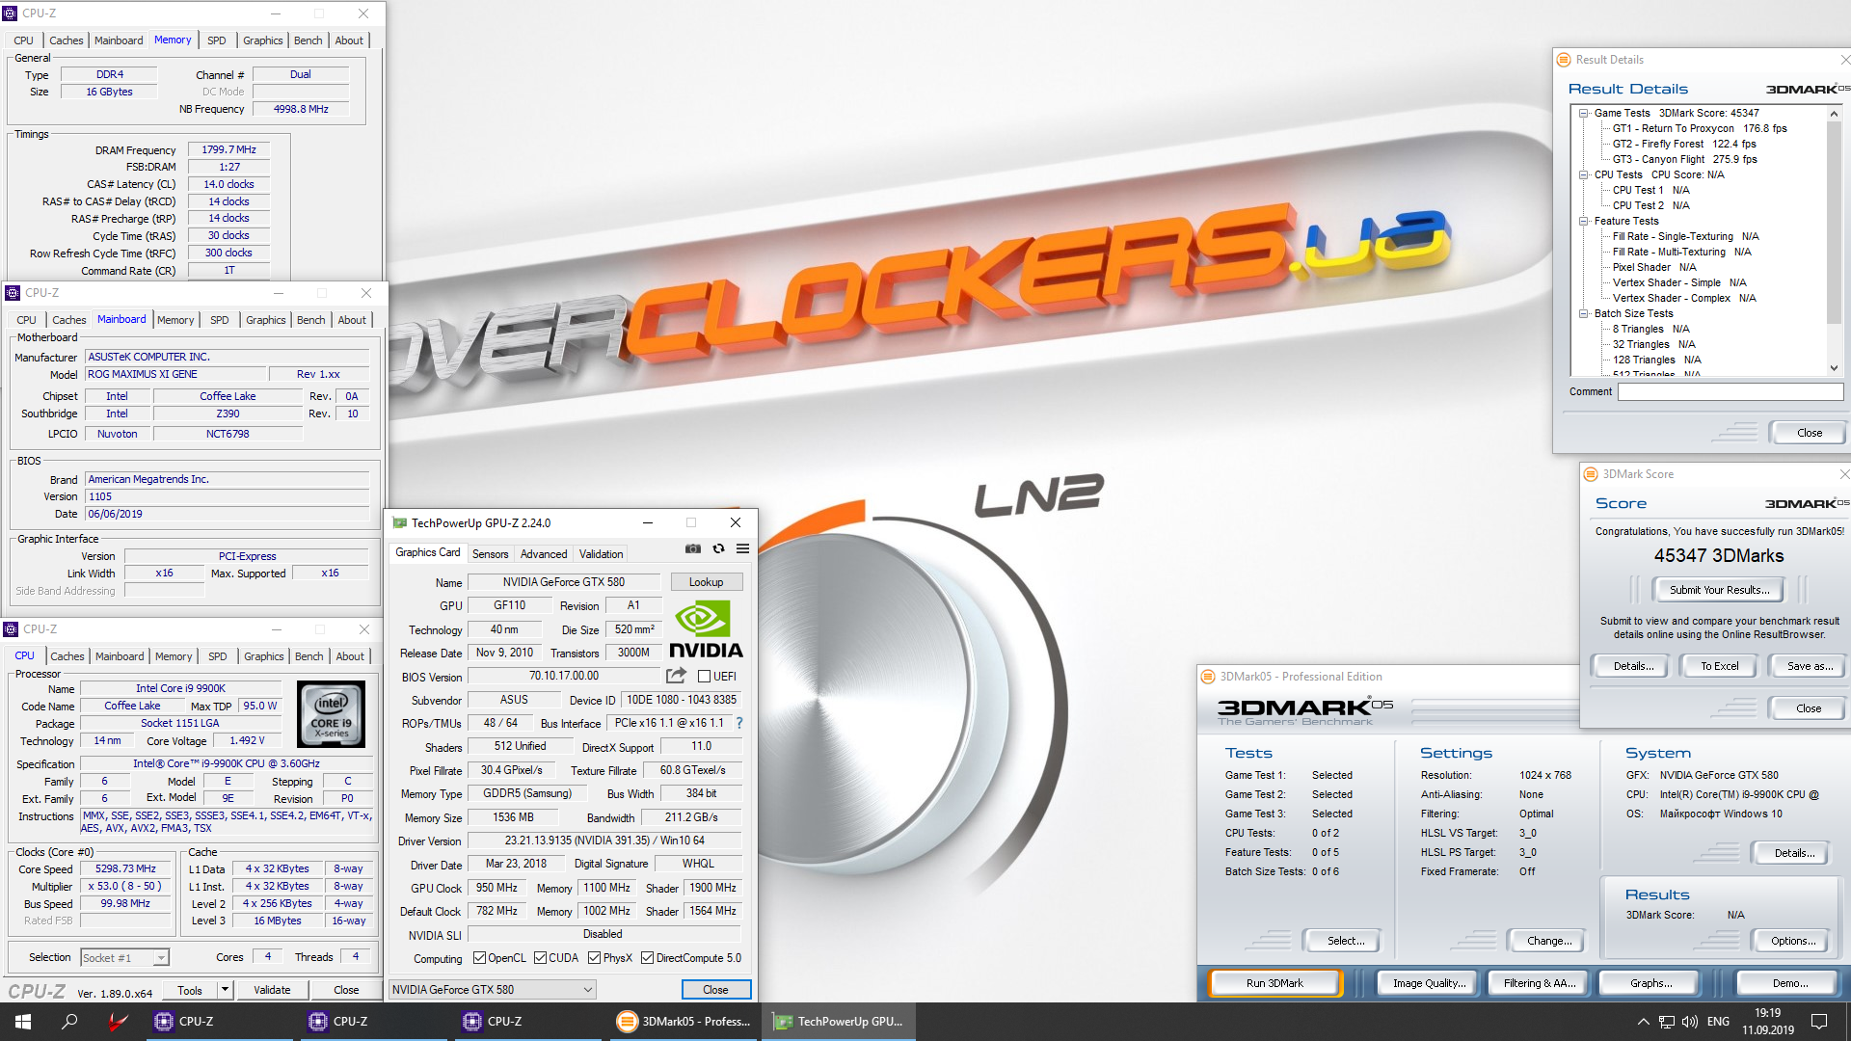Collapse the Feature Tests tree node
The width and height of the screenshot is (1851, 1041).
point(1583,221)
